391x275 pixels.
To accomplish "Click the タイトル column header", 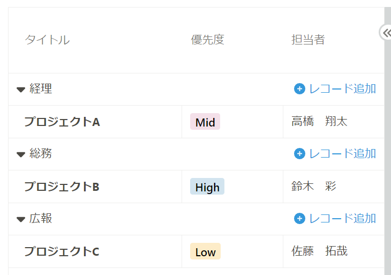I will (x=47, y=40).
